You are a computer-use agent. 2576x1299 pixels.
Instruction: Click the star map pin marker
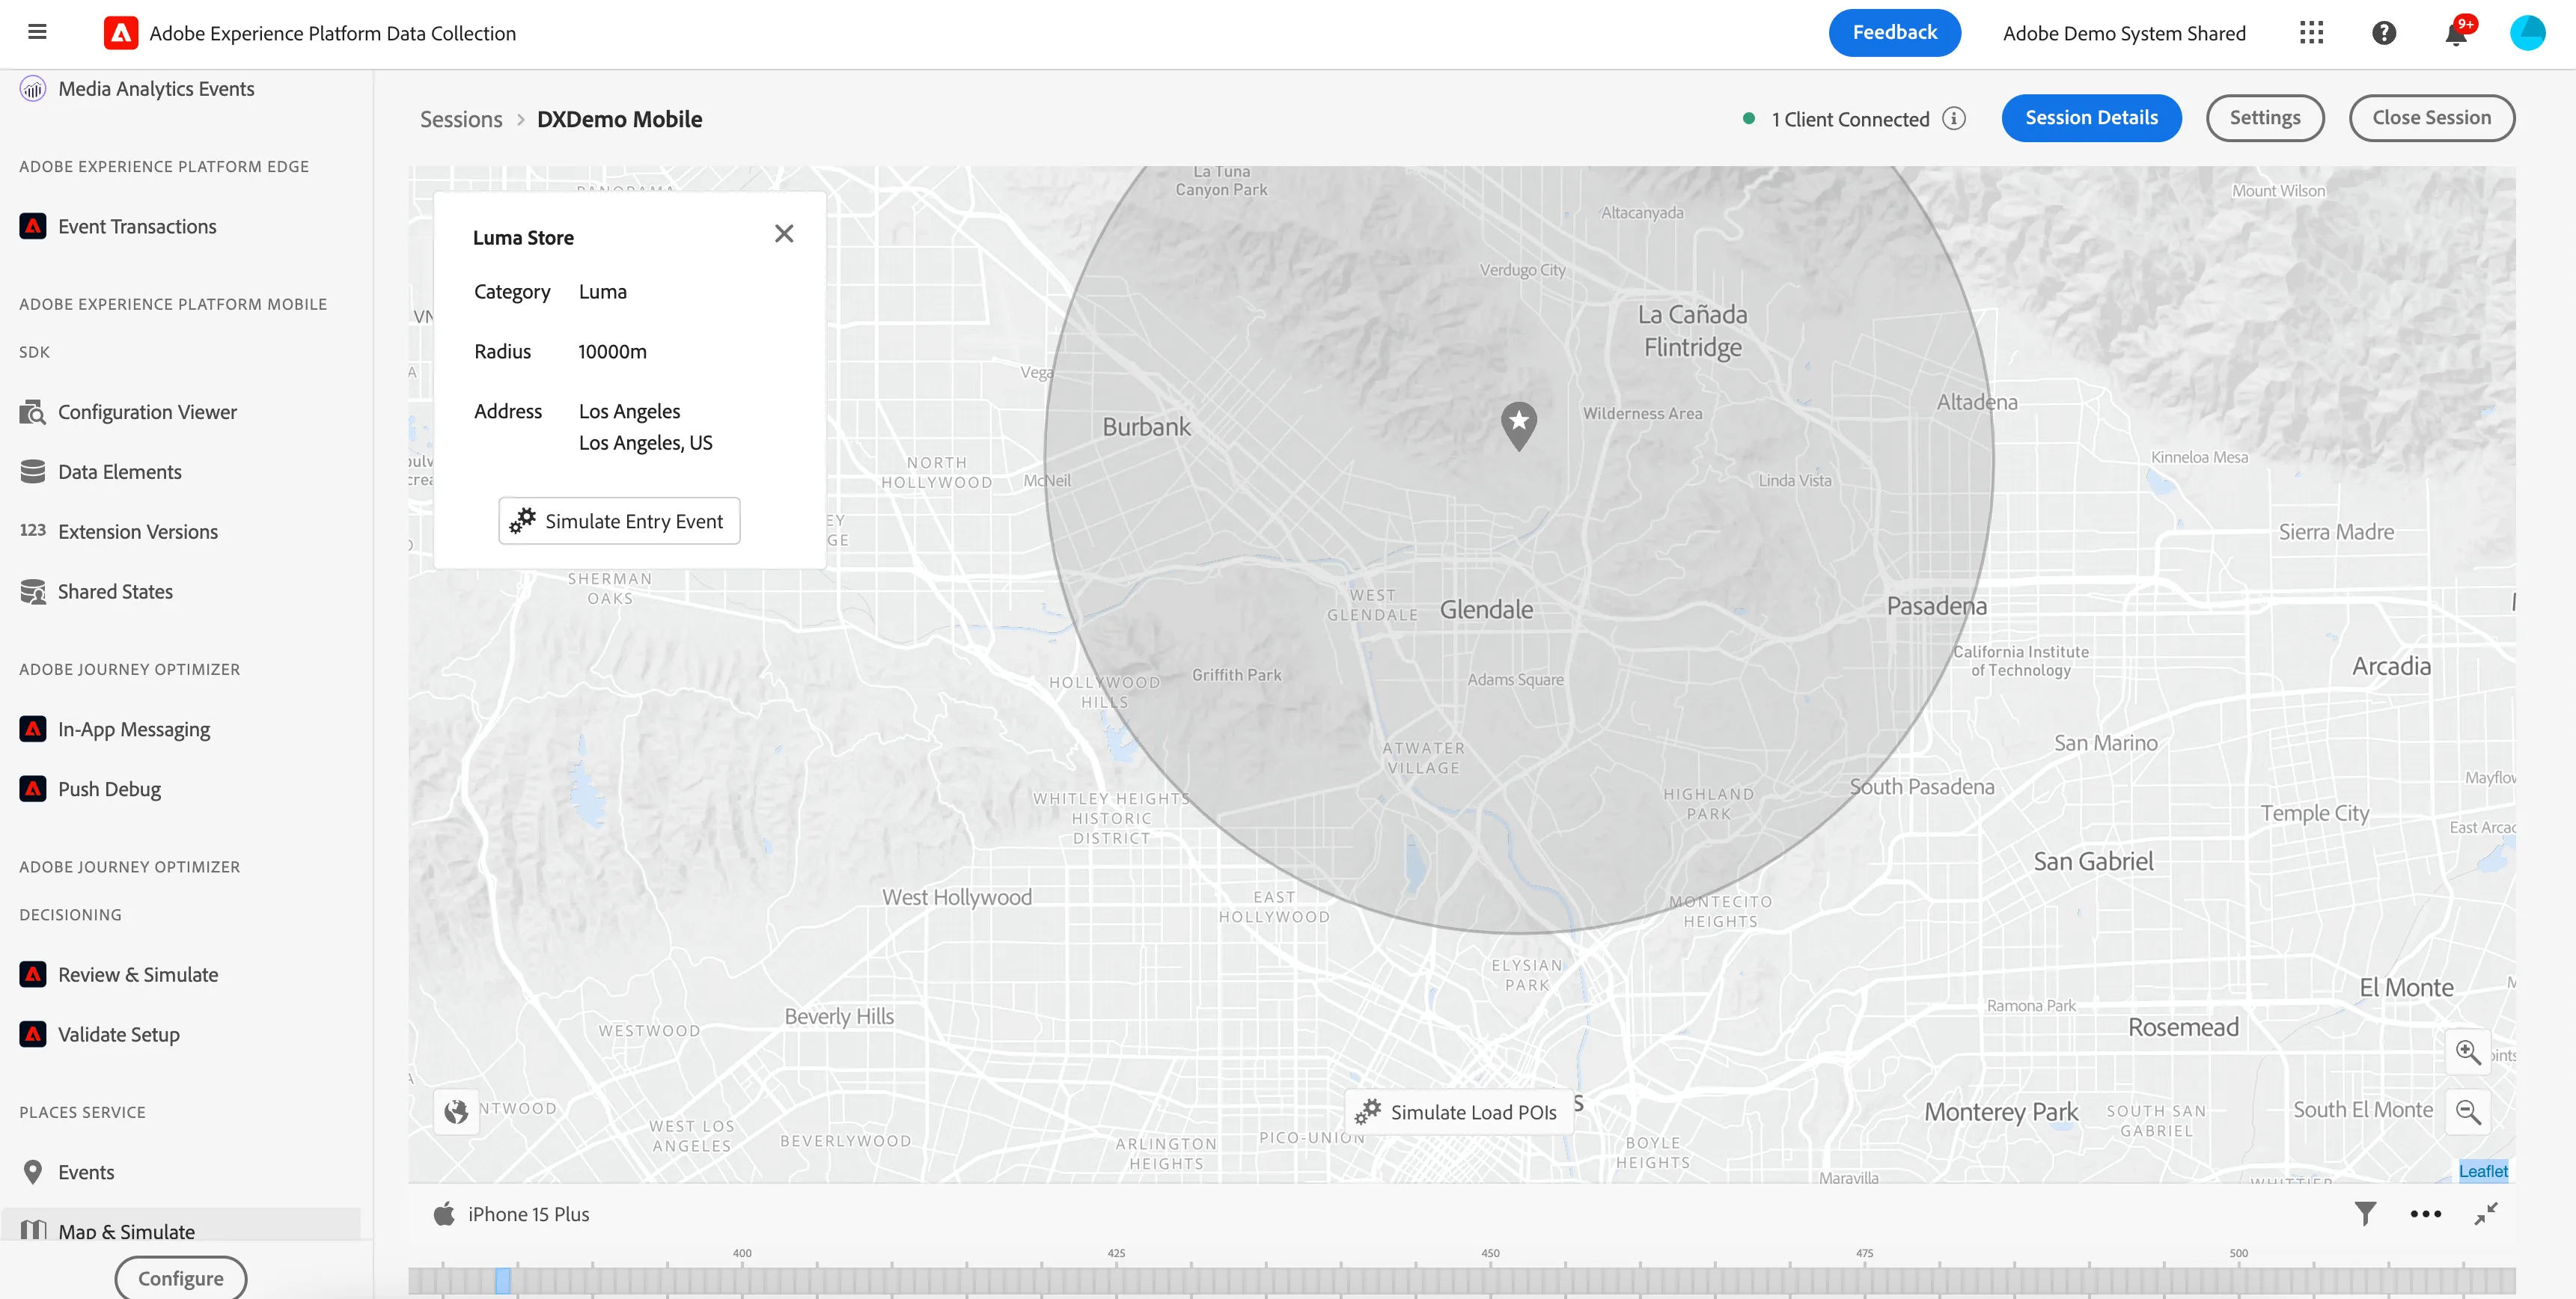pos(1519,425)
